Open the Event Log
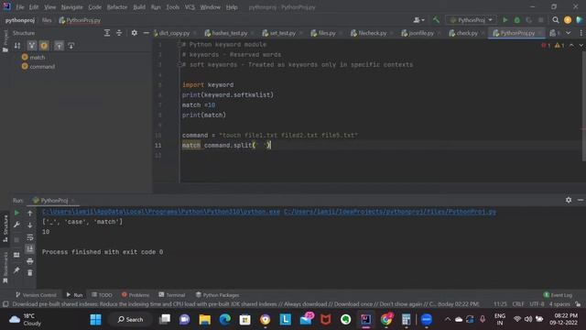The width and height of the screenshot is (586, 330). tap(558, 295)
